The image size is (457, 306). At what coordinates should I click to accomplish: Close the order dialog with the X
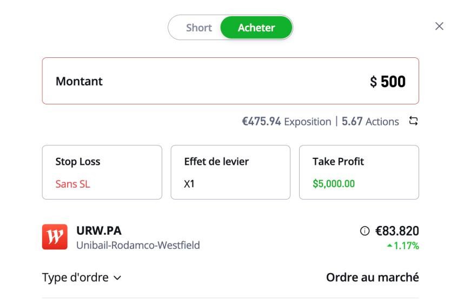(x=439, y=26)
